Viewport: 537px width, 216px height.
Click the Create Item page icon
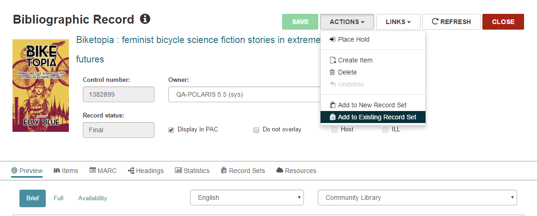[333, 60]
